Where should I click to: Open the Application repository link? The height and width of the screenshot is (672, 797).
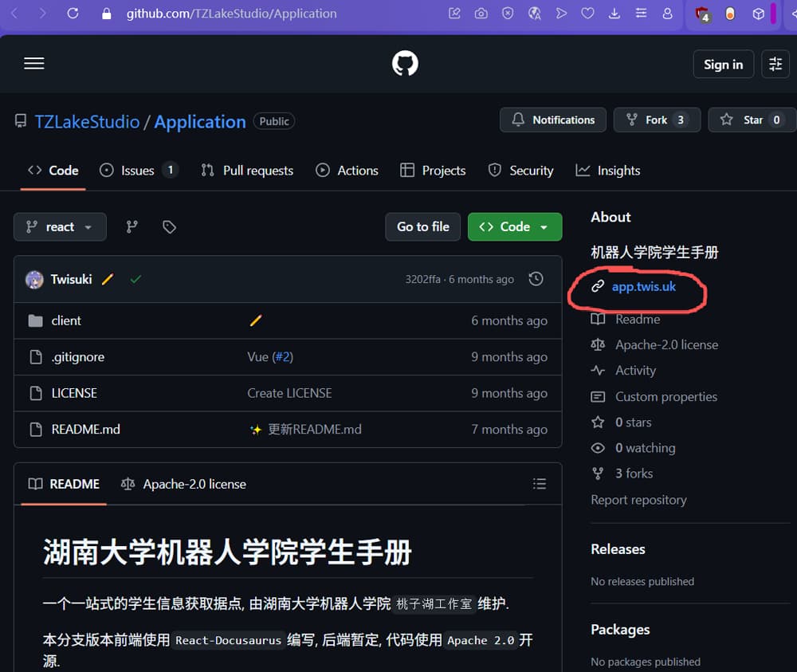coord(200,122)
